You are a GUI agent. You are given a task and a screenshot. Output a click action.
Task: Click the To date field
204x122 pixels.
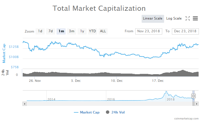(x=185, y=31)
